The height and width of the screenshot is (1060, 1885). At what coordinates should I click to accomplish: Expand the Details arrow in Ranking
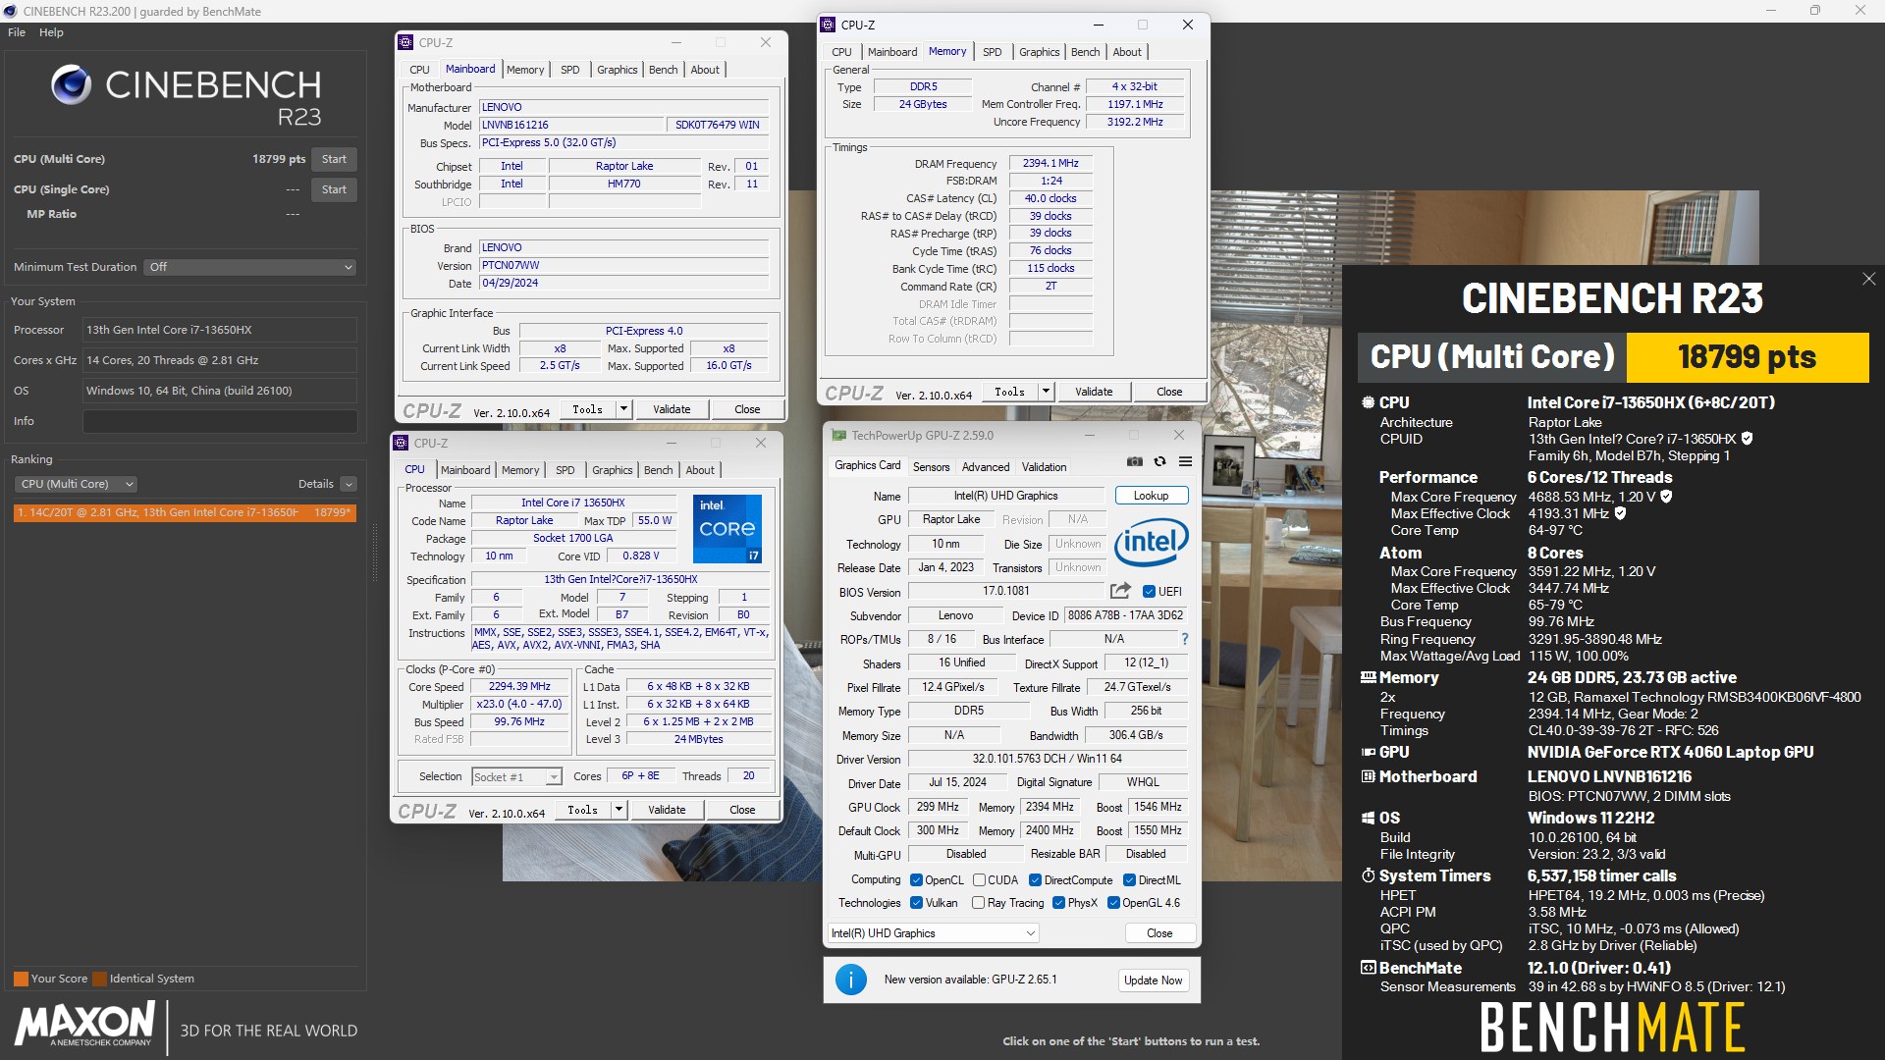point(349,484)
